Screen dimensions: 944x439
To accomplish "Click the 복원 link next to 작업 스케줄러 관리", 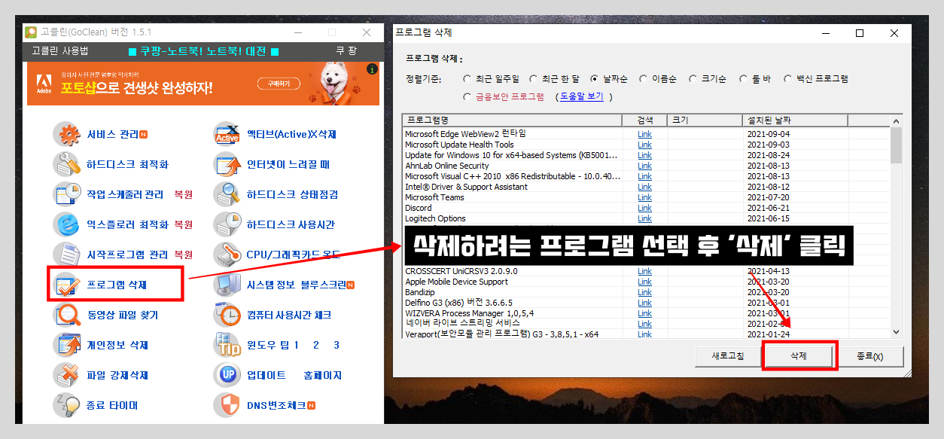I will pos(183,194).
